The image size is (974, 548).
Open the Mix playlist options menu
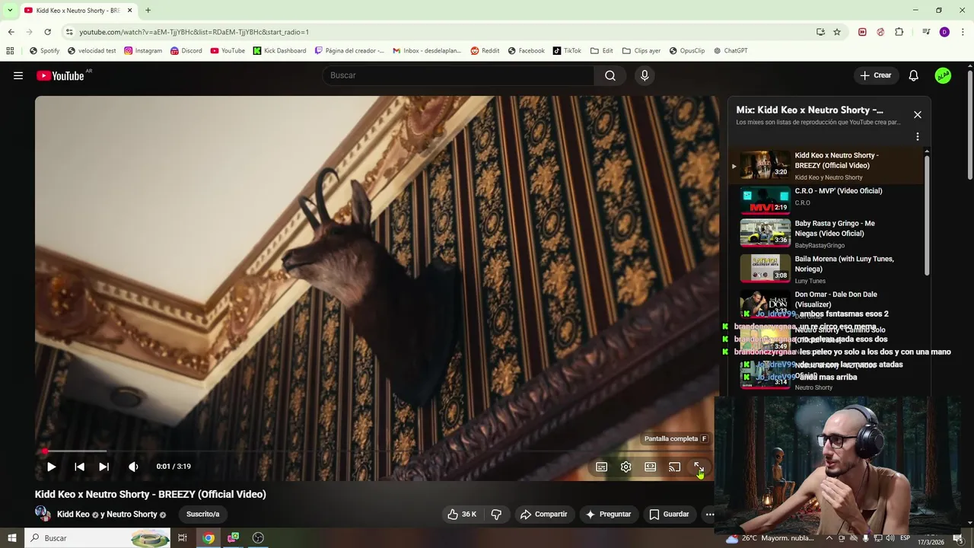tap(918, 137)
